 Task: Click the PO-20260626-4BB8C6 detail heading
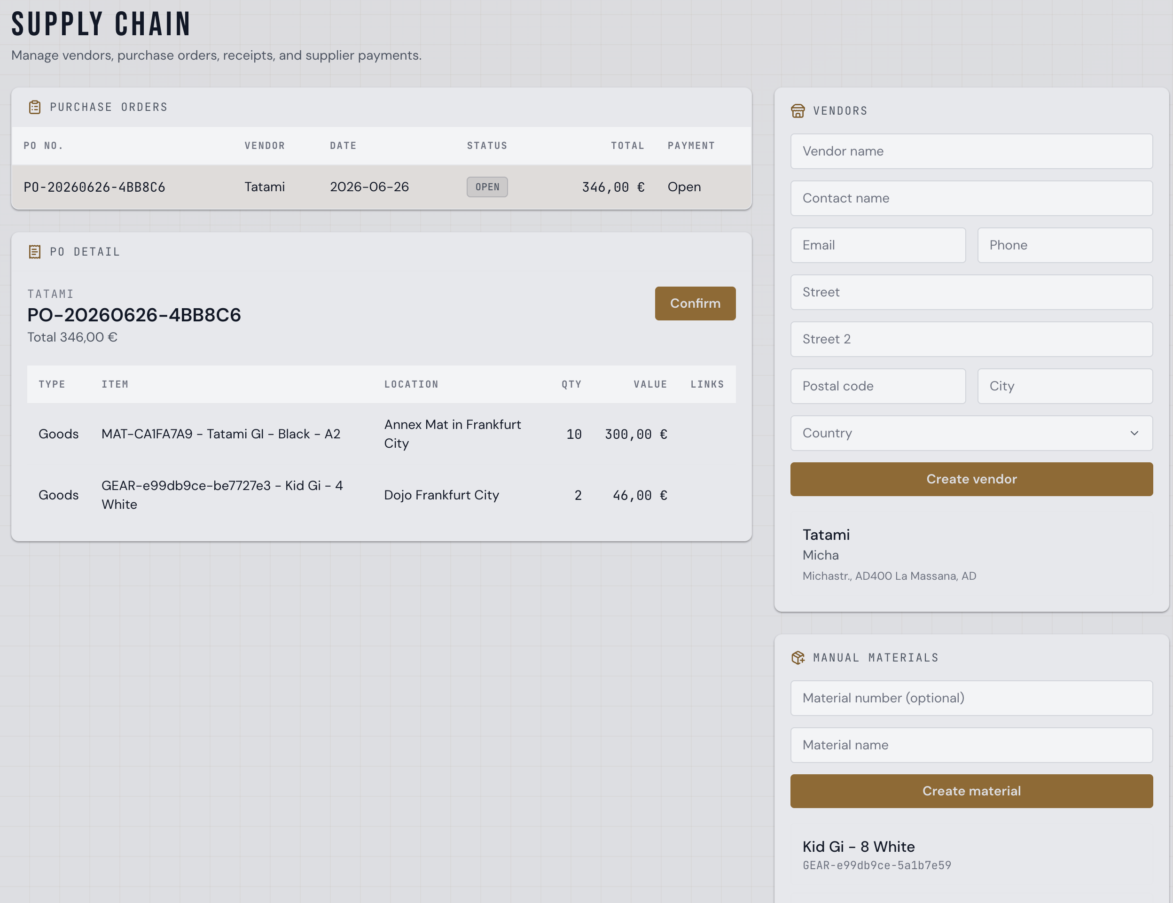coord(134,315)
